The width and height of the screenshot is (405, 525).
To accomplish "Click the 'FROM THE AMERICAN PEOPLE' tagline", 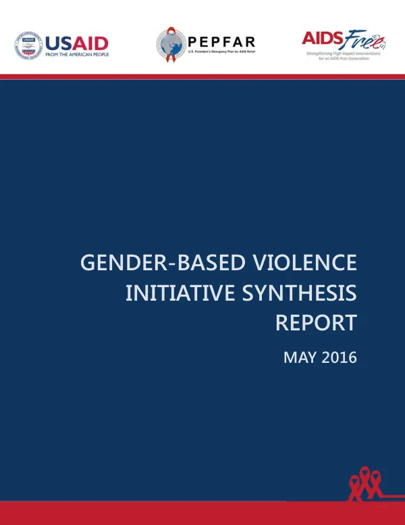I will tap(77, 55).
